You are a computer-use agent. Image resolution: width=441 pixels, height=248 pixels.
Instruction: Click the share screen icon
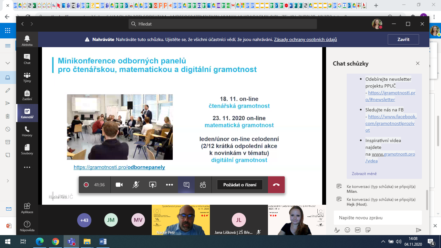pyautogui.click(x=153, y=185)
